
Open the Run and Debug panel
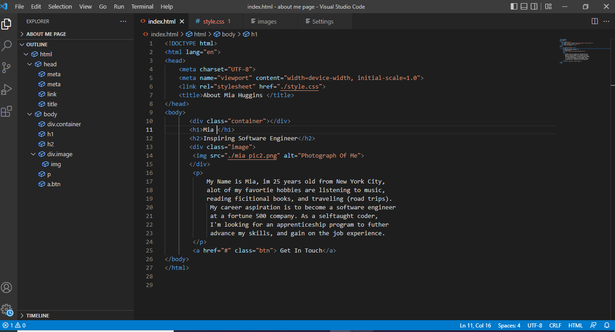pyautogui.click(x=6, y=89)
